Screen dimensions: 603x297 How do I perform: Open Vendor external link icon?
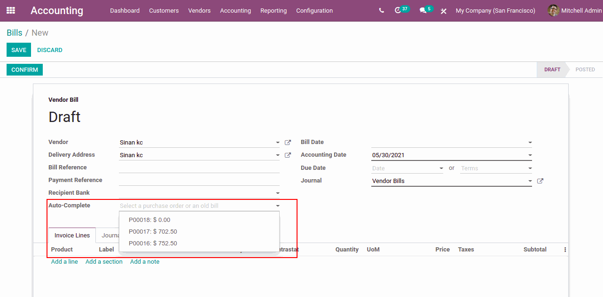(x=288, y=143)
